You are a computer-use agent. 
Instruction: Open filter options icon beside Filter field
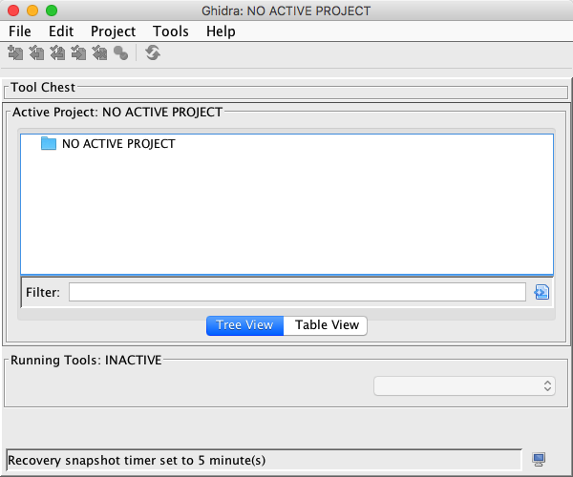coord(542,292)
